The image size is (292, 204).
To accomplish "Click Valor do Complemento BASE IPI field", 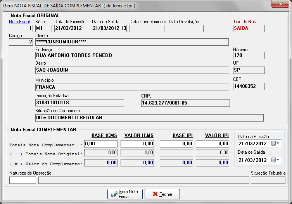I will tap(176, 163).
